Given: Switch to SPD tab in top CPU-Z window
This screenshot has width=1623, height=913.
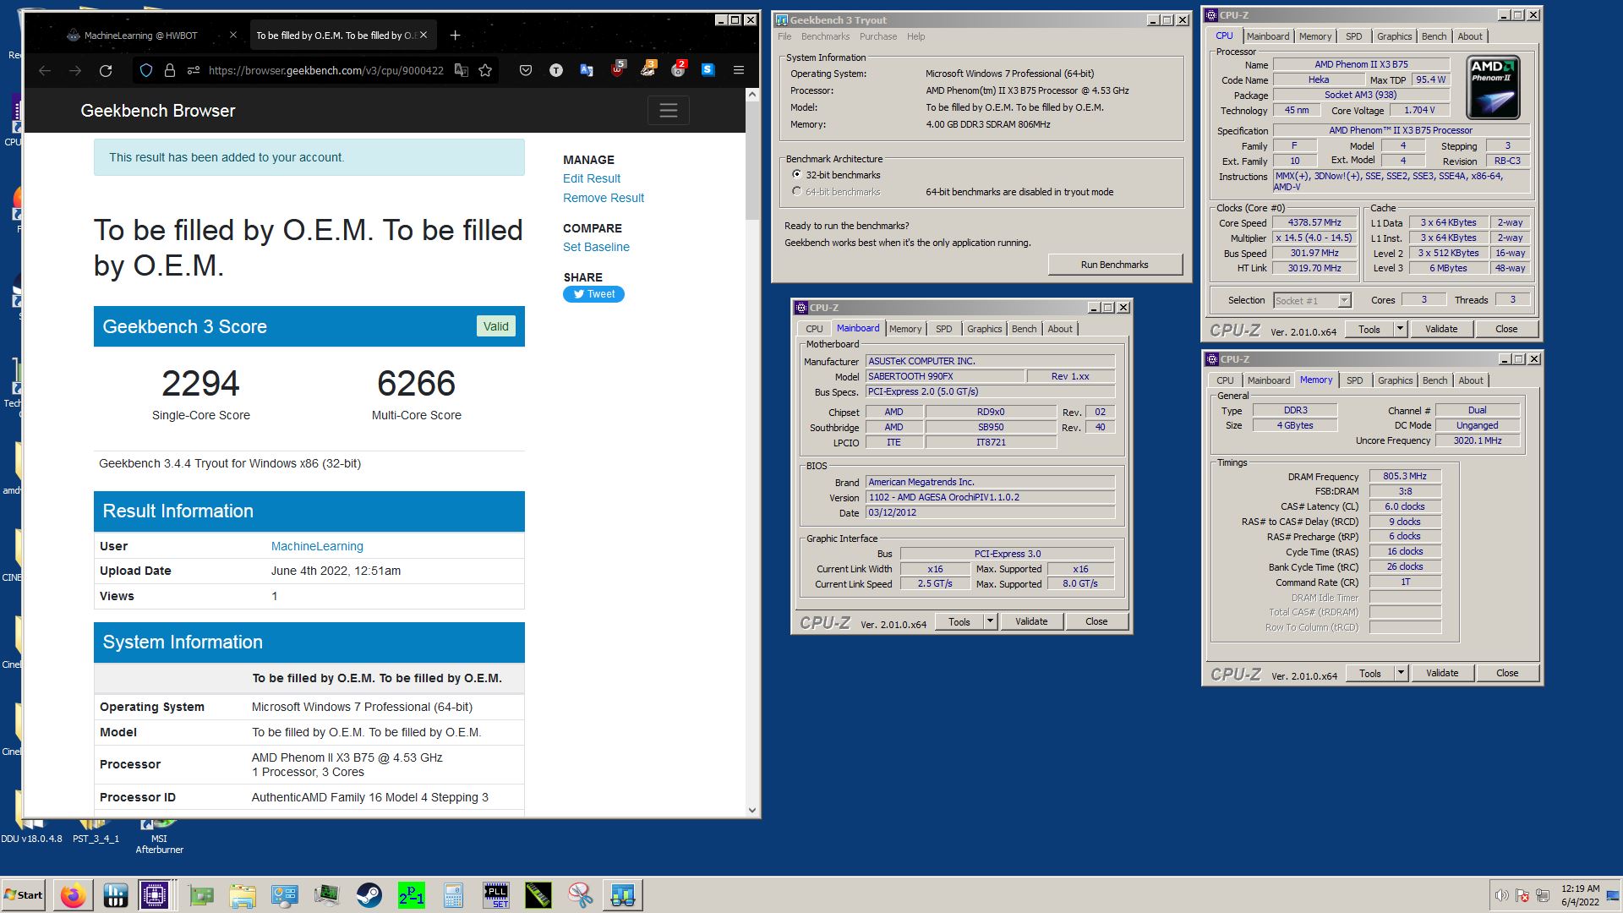Looking at the screenshot, I should click(x=1353, y=36).
